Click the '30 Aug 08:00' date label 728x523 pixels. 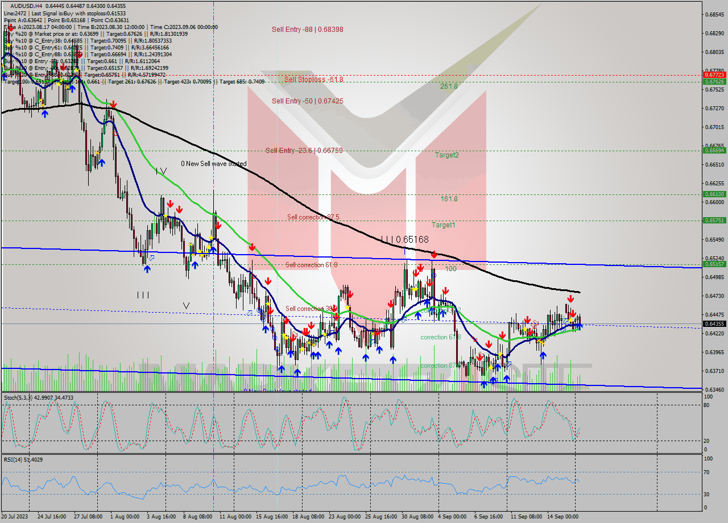tap(416, 517)
